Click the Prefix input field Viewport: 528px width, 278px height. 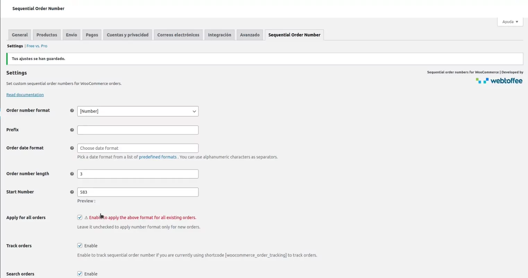tap(138, 130)
